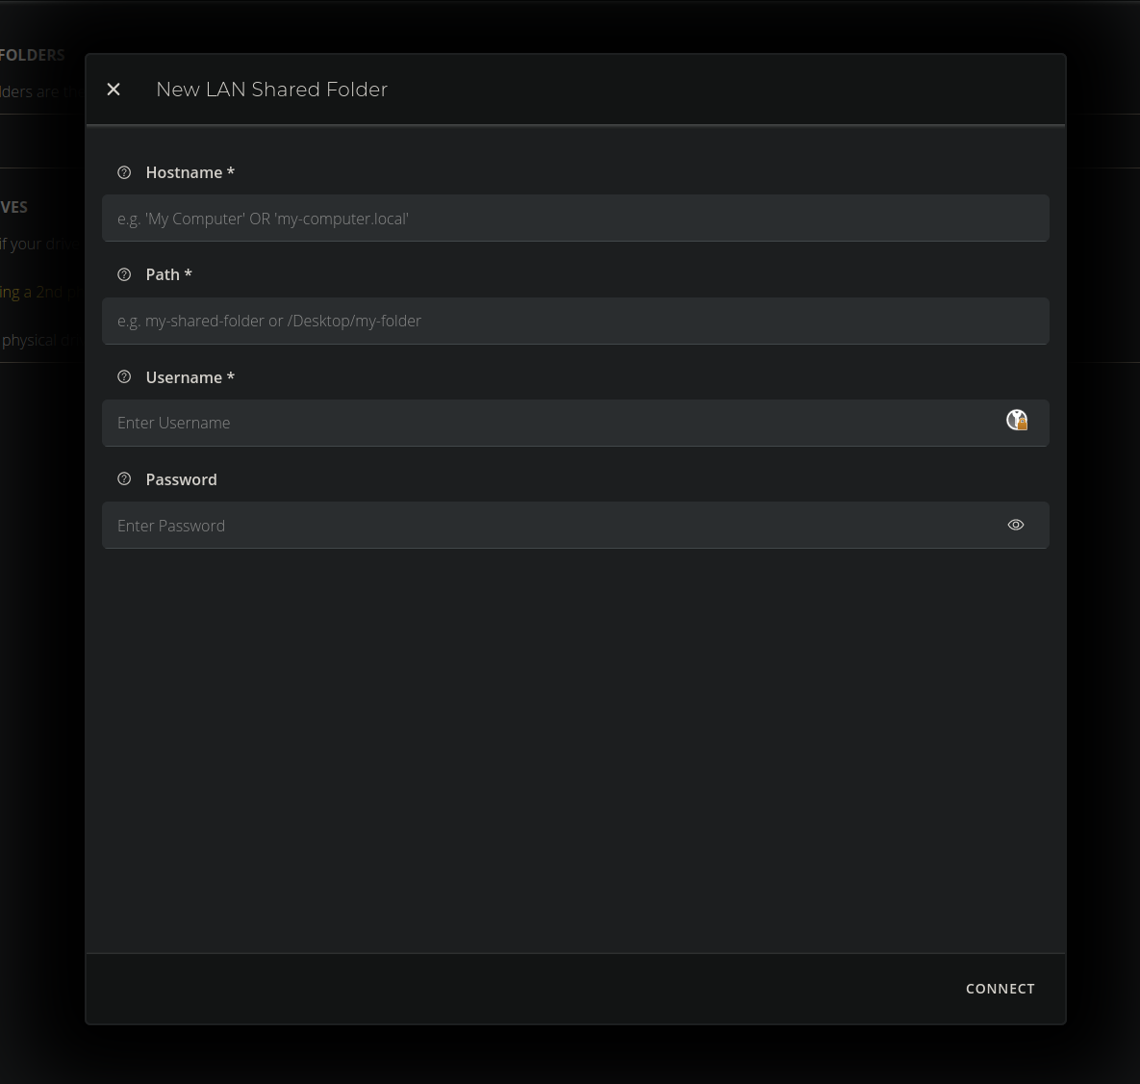This screenshot has width=1140, height=1084.
Task: Click the Username field label
Action: coord(190,377)
